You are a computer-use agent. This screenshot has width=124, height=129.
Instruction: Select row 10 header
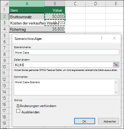pos(5,67)
